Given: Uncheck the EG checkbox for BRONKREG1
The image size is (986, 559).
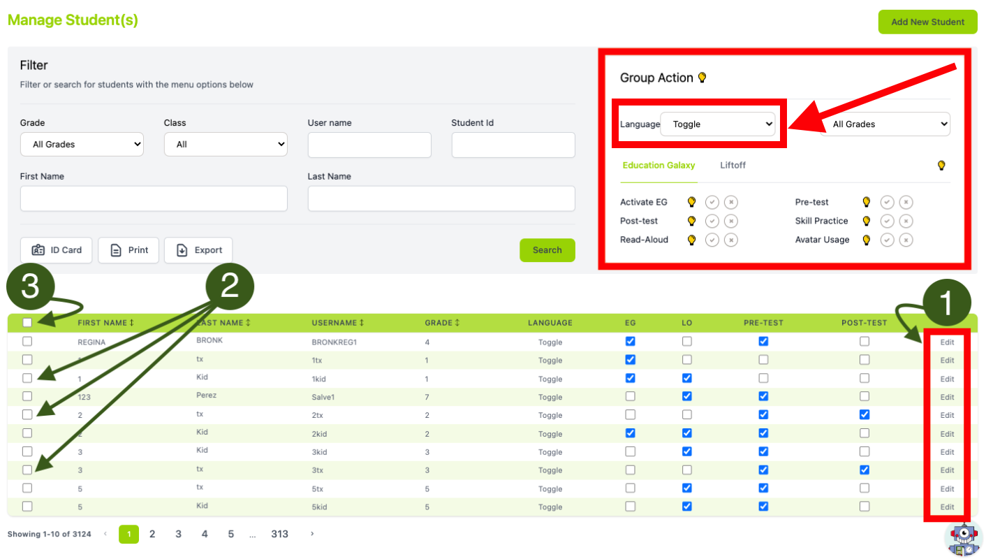Looking at the screenshot, I should 631,342.
